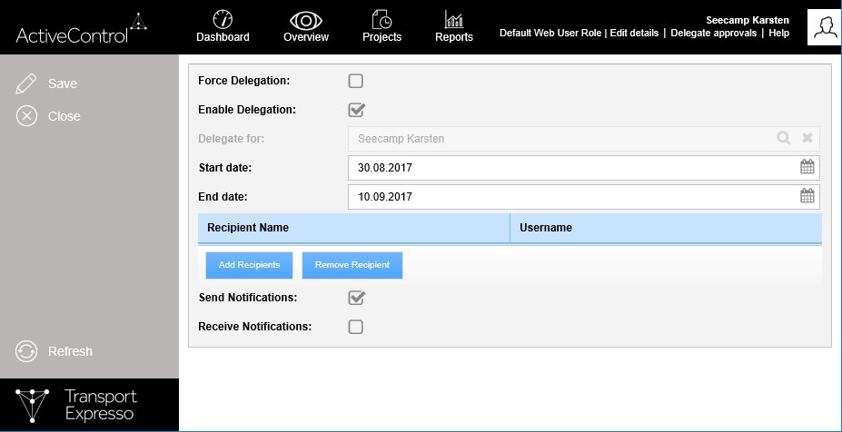This screenshot has width=842, height=432.
Task: Click the Close circle-X icon
Action: 26,116
